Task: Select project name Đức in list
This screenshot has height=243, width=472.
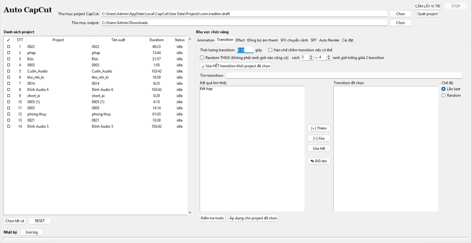Action: [30, 59]
